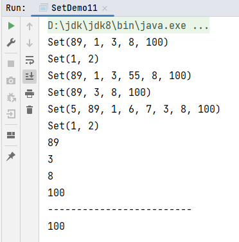Toggle soft-wrap for console output
This screenshot has height=242, width=239.
click(30, 60)
